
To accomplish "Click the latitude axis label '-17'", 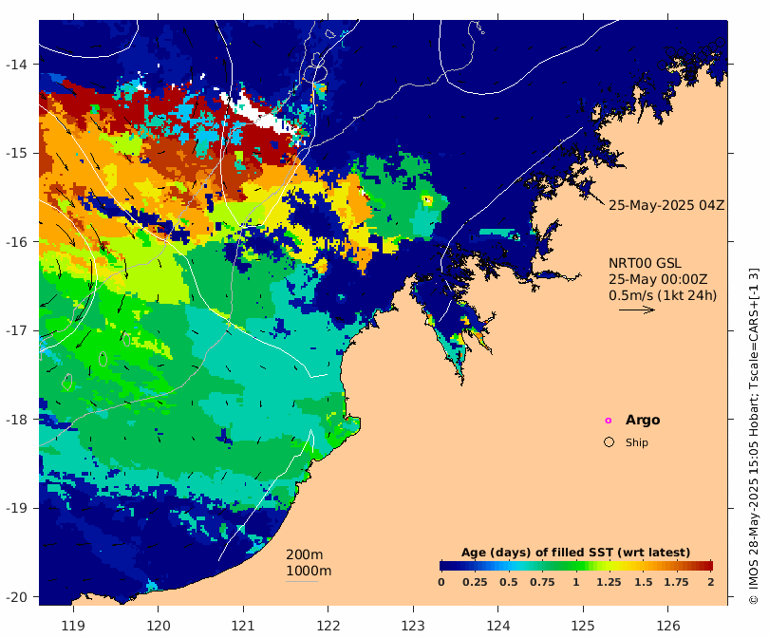I will pyautogui.click(x=17, y=330).
